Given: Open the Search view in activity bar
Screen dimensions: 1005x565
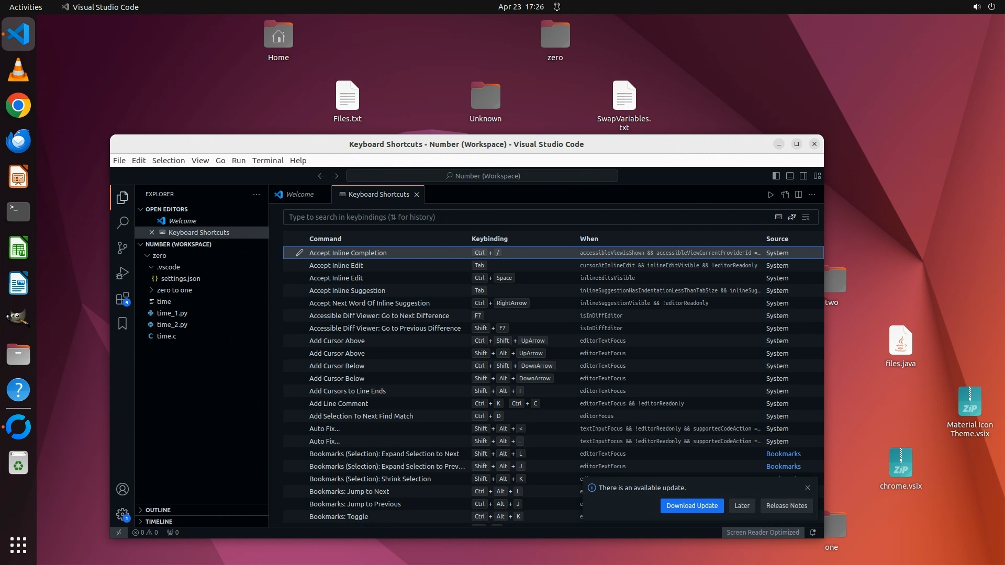Looking at the screenshot, I should click(x=122, y=222).
